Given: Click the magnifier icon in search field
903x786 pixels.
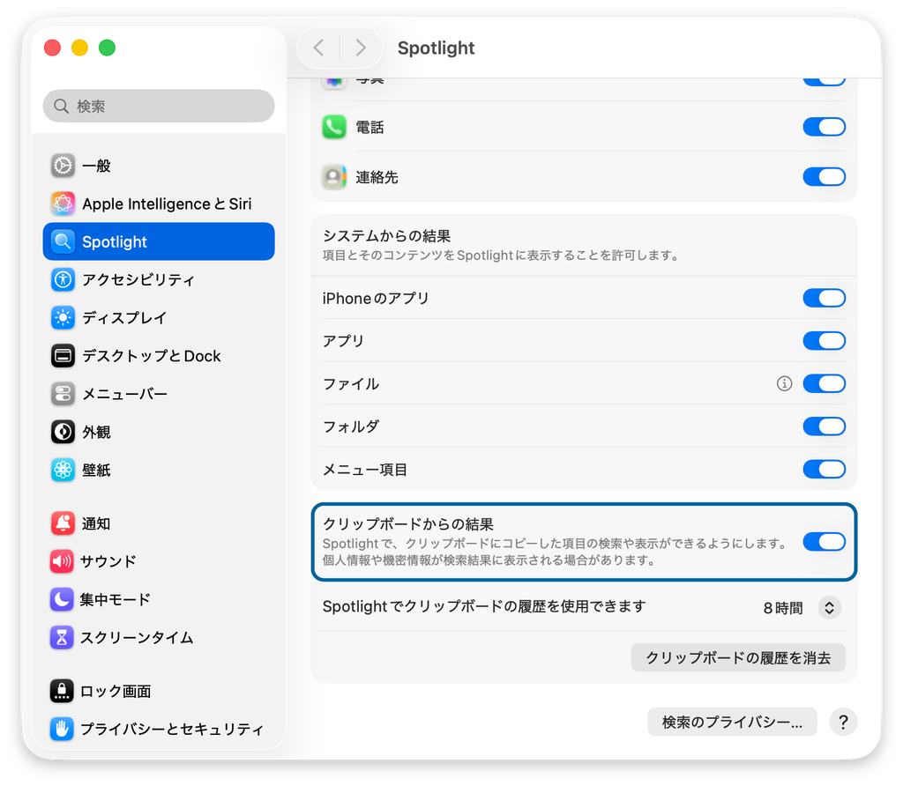Looking at the screenshot, I should point(61,106).
